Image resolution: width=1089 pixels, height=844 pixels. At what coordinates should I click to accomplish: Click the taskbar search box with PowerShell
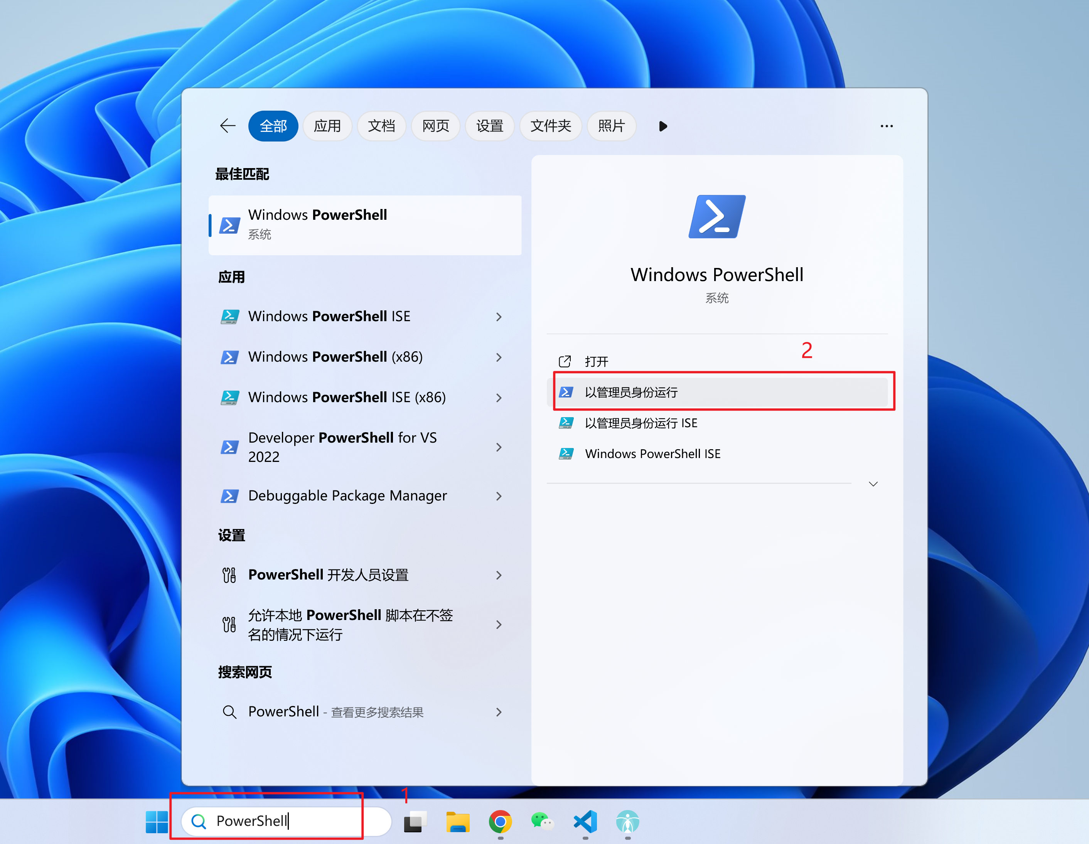pos(286,821)
